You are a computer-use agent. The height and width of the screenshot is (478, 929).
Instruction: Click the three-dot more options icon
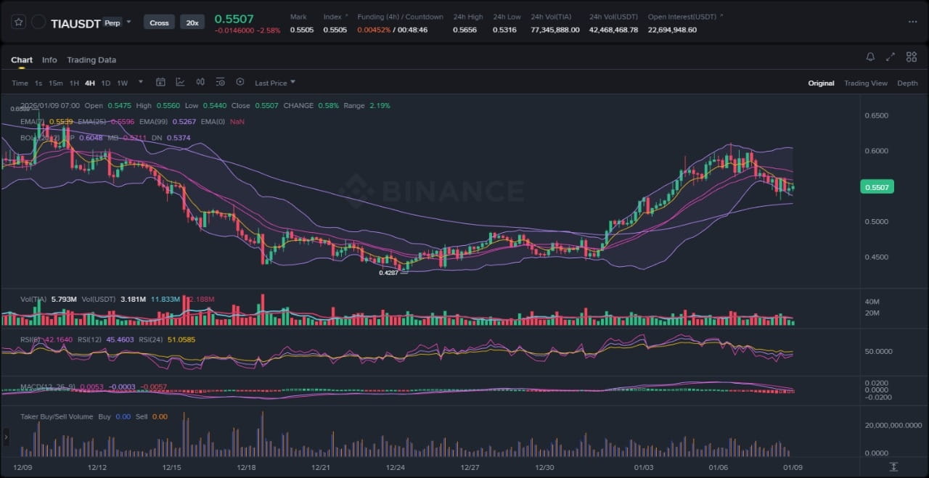click(x=912, y=22)
